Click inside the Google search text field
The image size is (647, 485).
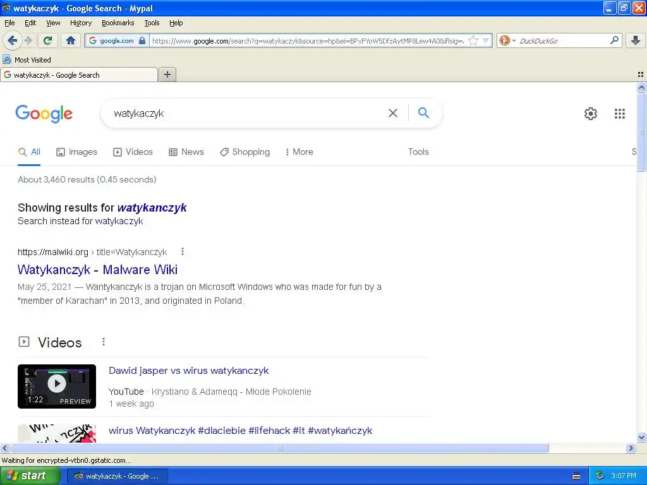pos(248,113)
